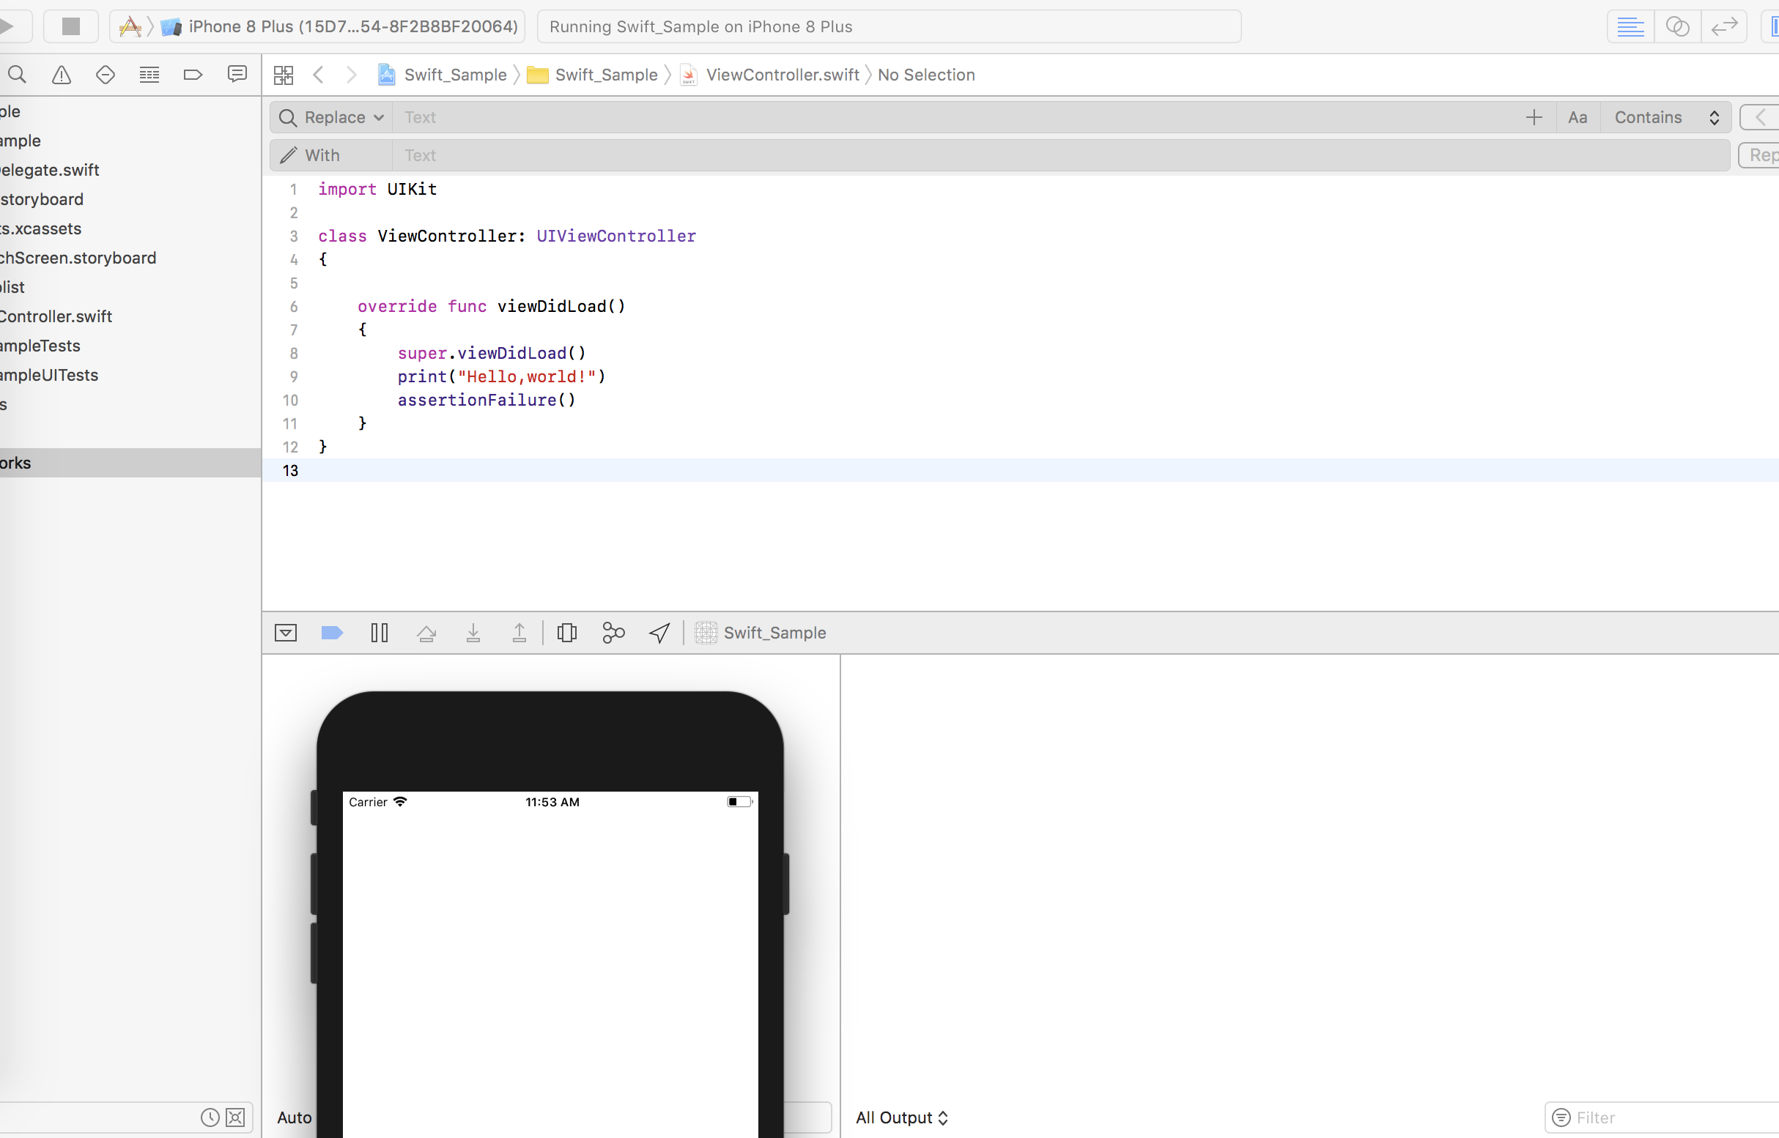Simulate a location for the app

click(x=658, y=633)
